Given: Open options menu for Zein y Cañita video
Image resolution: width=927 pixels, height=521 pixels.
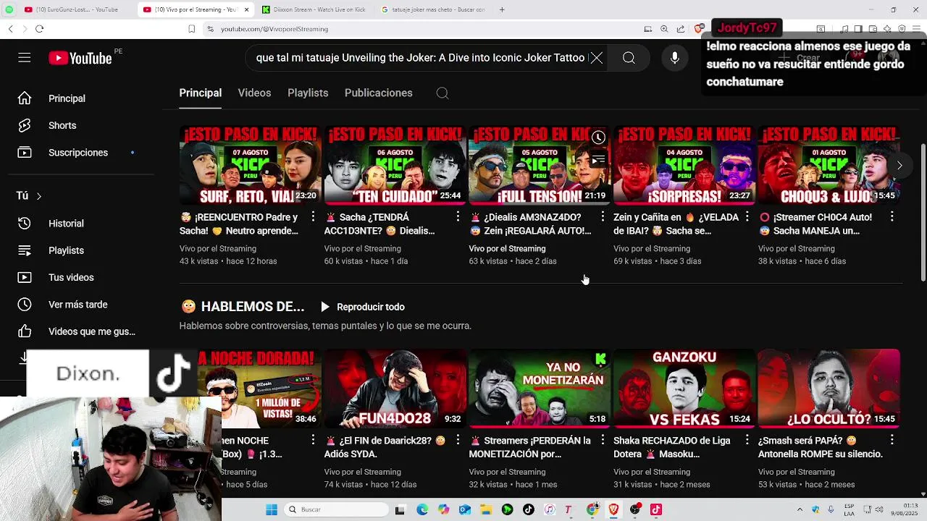Looking at the screenshot, I should (x=747, y=217).
